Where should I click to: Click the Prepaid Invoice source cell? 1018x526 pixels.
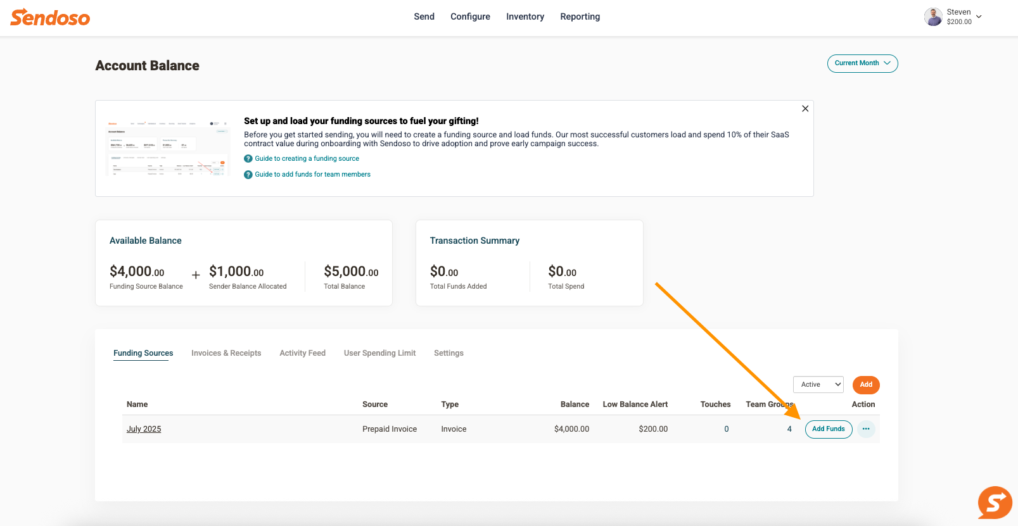pyautogui.click(x=390, y=429)
